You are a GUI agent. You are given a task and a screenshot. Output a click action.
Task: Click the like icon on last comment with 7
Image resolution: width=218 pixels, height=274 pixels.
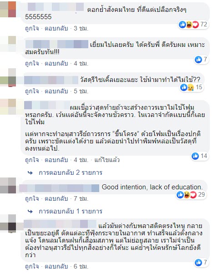198,262
